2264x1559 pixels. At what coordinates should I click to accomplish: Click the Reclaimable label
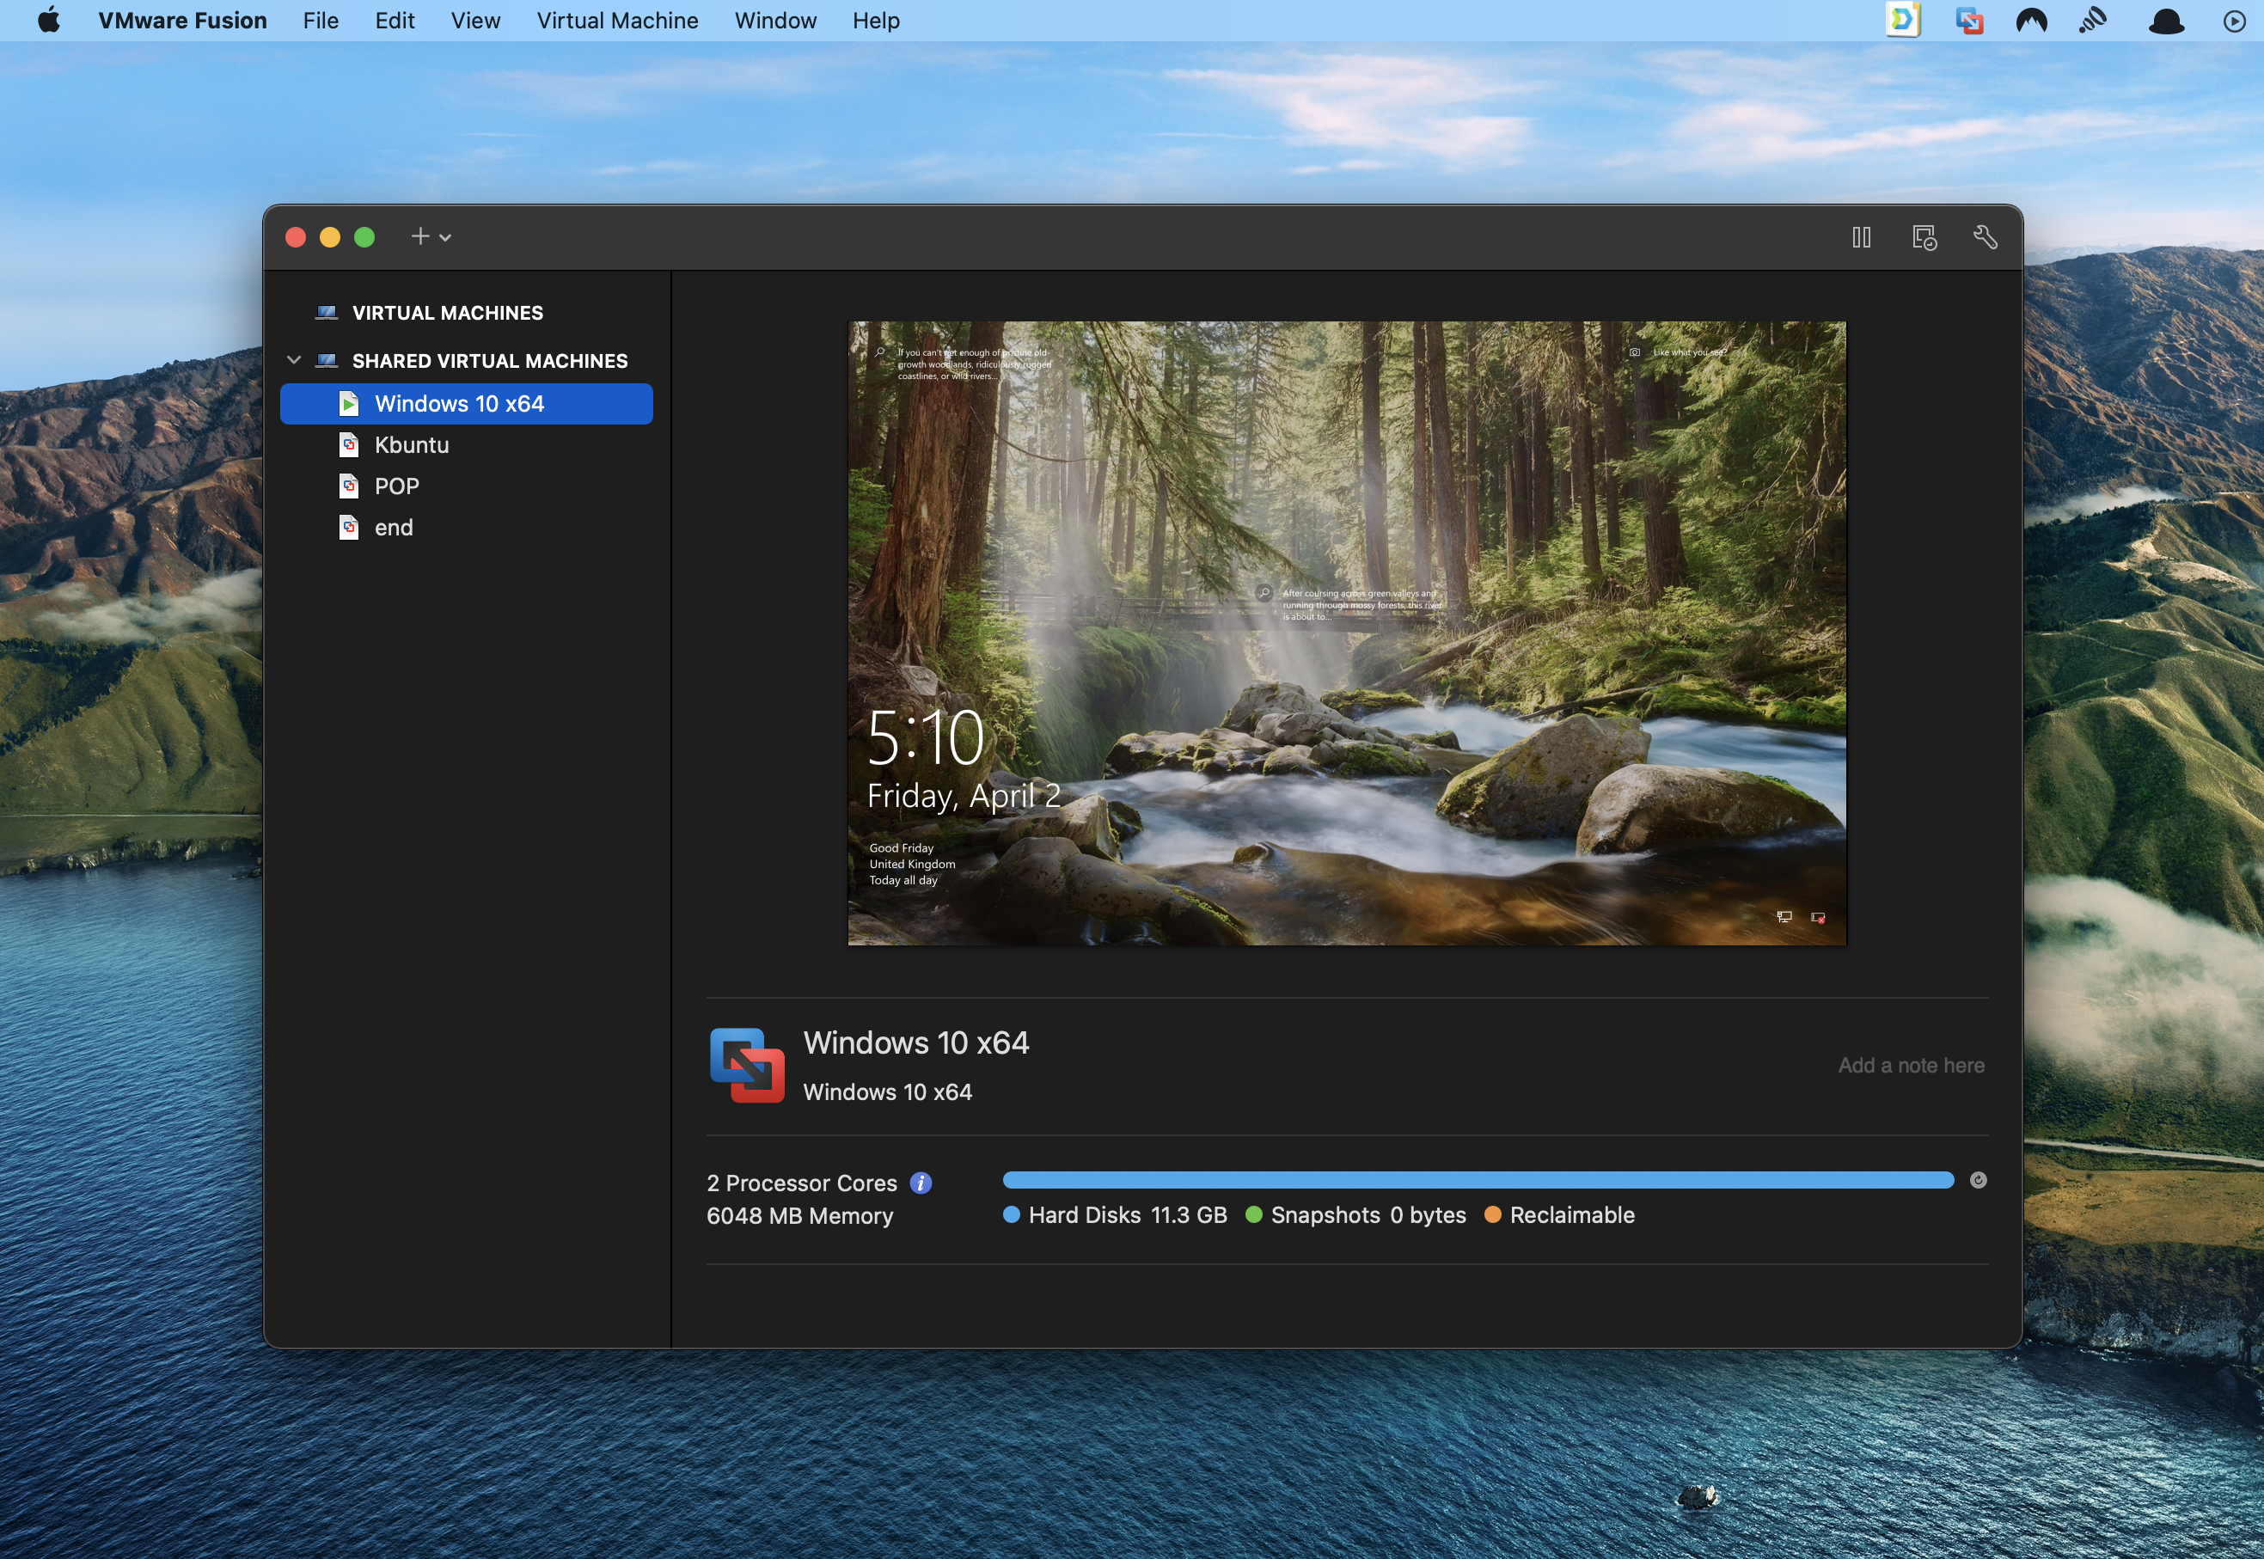coord(1571,1215)
